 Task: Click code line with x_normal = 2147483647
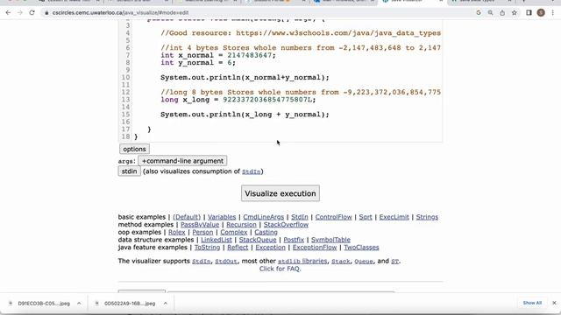pos(218,55)
